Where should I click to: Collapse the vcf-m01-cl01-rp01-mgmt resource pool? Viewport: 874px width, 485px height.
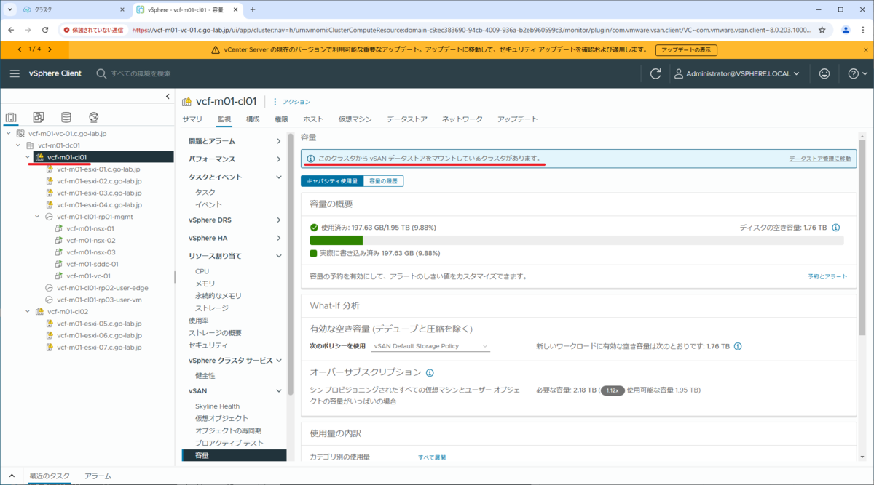38,217
